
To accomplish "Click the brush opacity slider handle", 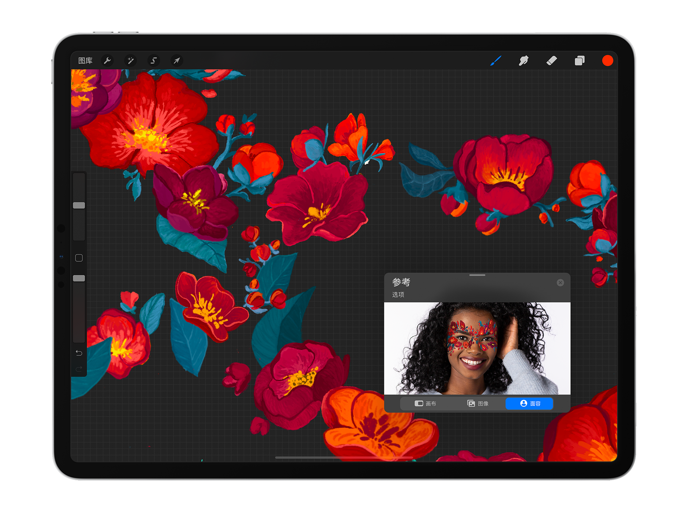I will click(x=79, y=278).
